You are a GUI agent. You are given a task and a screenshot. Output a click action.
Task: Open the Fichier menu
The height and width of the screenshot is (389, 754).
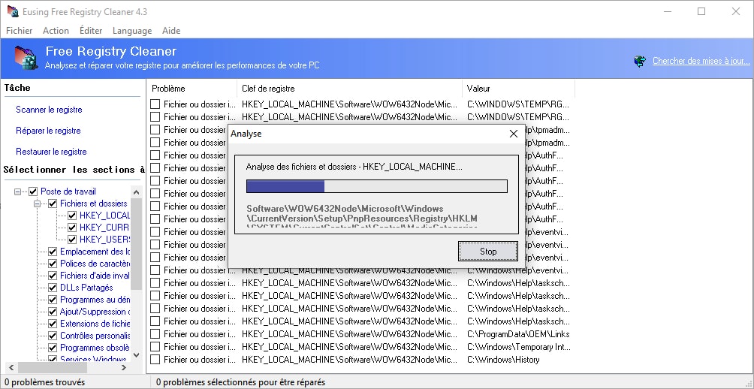[20, 31]
